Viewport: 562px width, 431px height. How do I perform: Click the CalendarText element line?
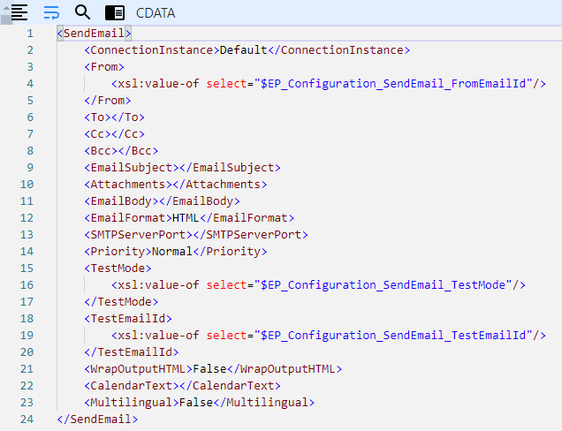pyautogui.click(x=182, y=386)
